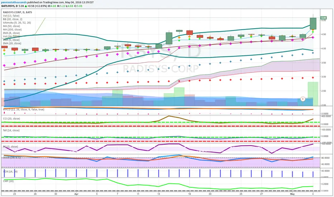Viewport: 334px width, 197px height.
Task: Click the green up-triangle beside 5.08 in header
Action: click(26, 6)
